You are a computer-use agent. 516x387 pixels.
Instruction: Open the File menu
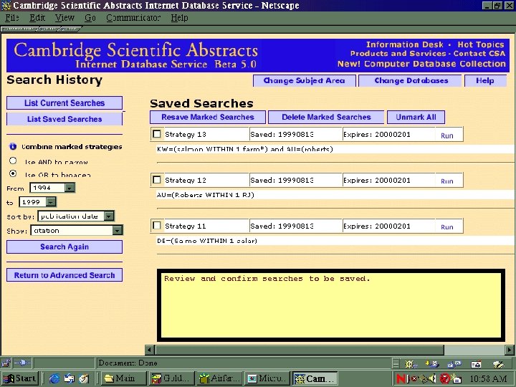pyautogui.click(x=12, y=18)
